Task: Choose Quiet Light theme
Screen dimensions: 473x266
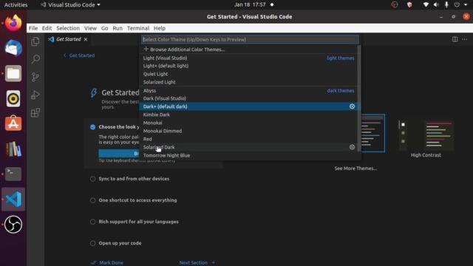Action: [249, 74]
